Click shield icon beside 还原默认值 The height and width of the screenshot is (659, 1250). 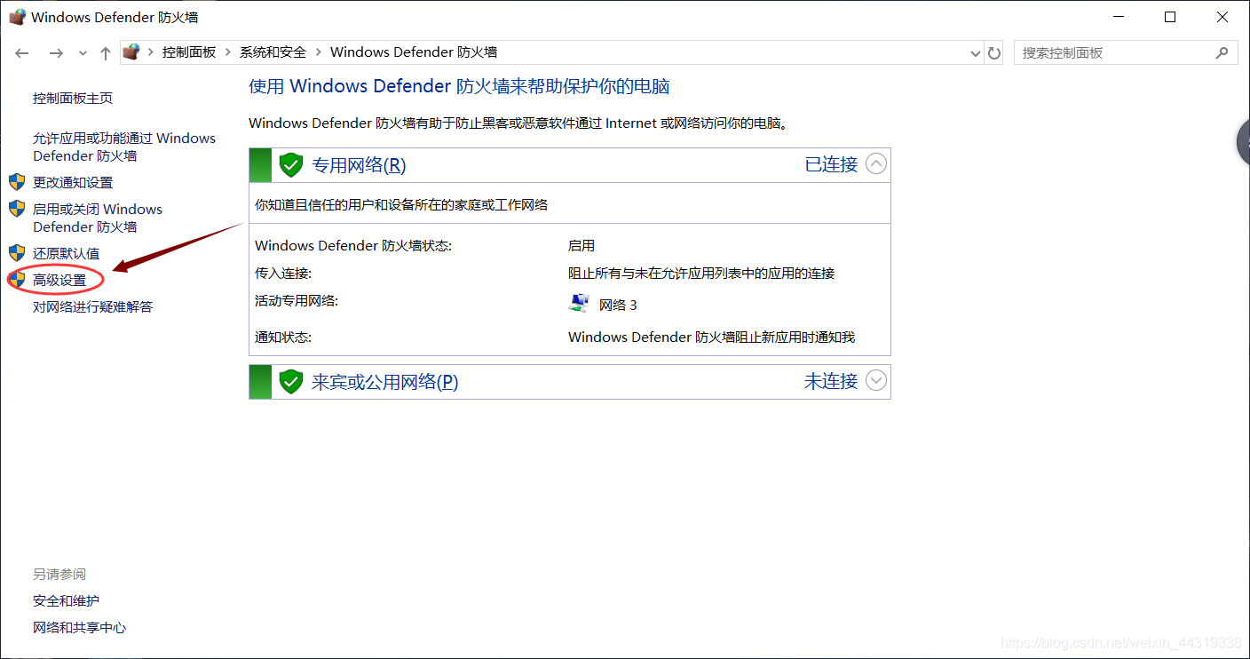pyautogui.click(x=17, y=253)
